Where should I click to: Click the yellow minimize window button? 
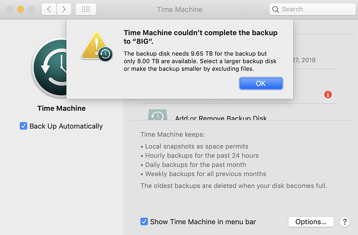click(x=21, y=9)
